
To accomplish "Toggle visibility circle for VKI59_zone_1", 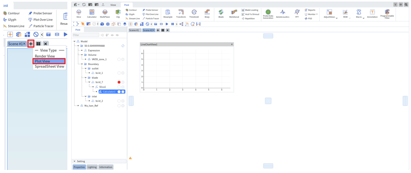I will pos(119,59).
